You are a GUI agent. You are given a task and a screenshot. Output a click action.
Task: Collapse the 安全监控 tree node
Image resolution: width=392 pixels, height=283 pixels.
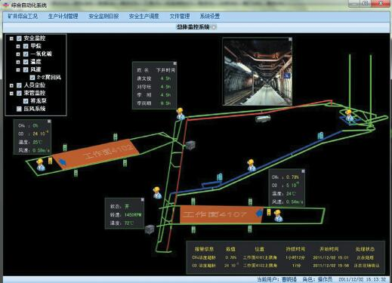pyautogui.click(x=11, y=38)
